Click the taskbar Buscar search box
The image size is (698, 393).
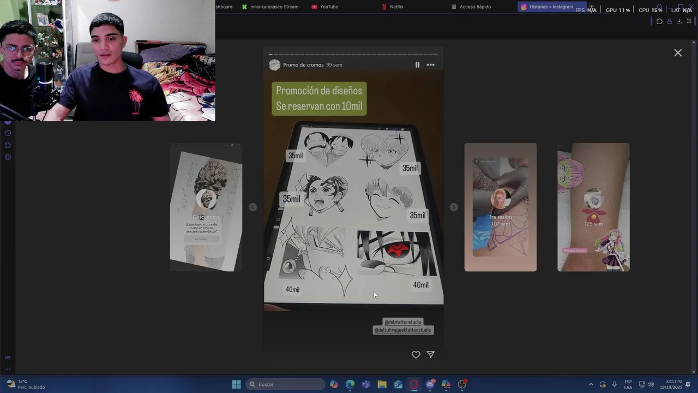click(x=286, y=384)
